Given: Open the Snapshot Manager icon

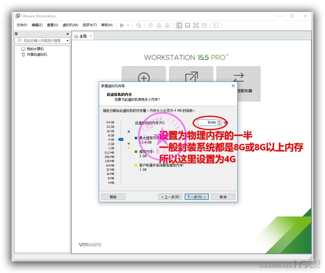Looking at the screenshot, I should coord(167,25).
